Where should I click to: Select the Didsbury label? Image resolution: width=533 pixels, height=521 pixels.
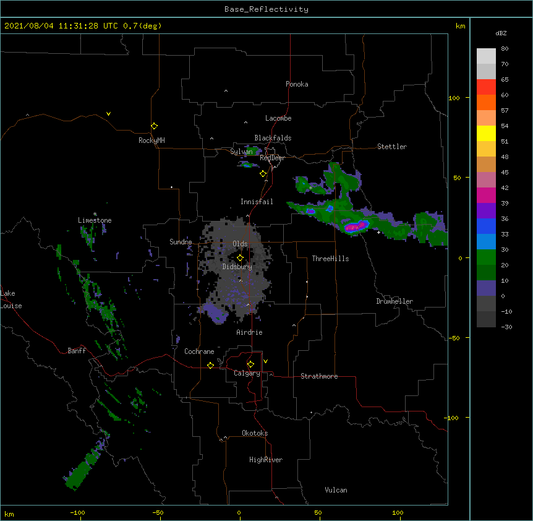coord(237,267)
